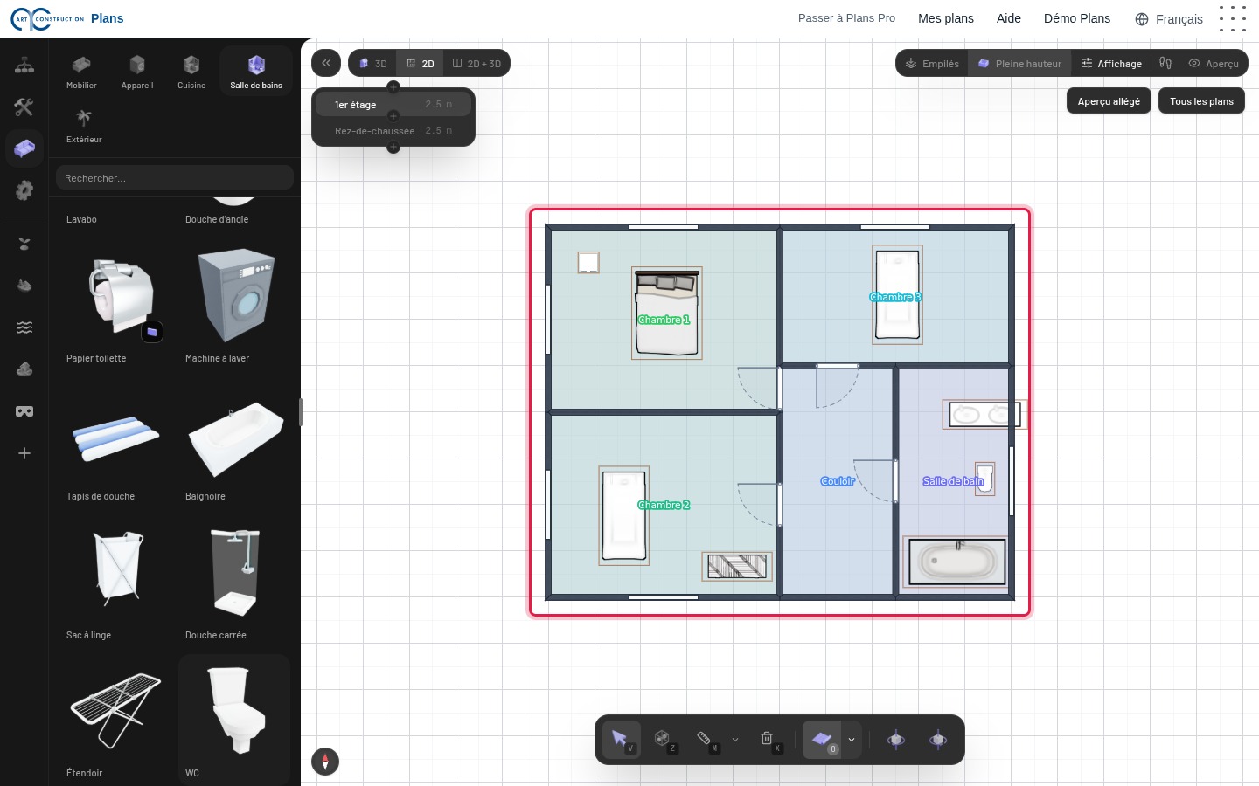
Task: Collapse the side panel with double chevron
Action: (x=326, y=63)
